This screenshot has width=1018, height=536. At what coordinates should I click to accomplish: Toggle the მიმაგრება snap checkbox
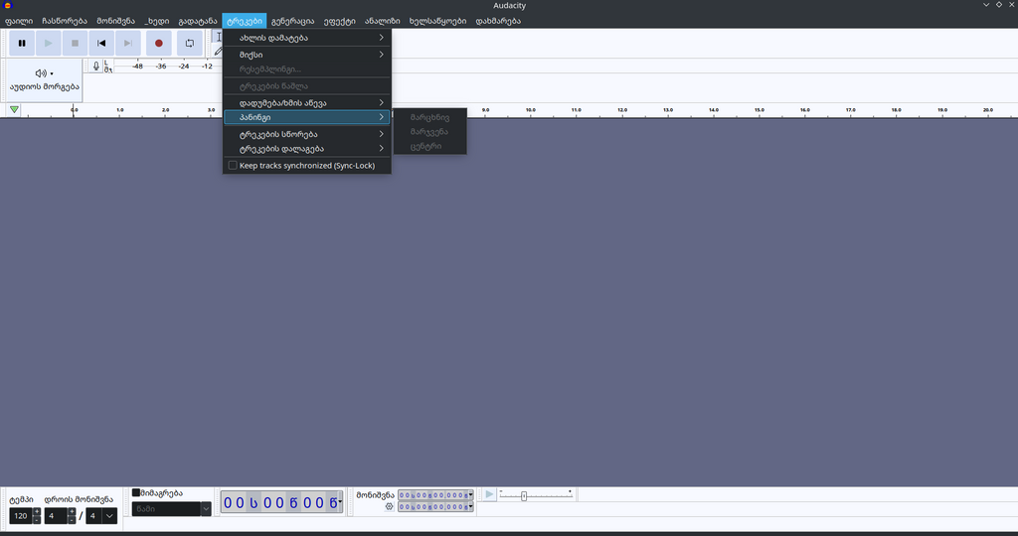[135, 492]
